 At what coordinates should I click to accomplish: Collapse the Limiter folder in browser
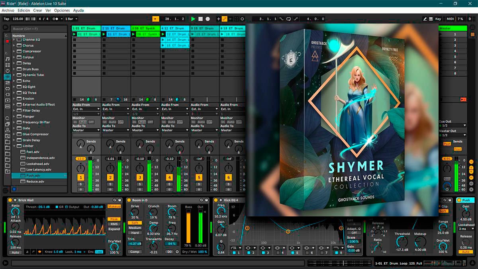[14, 146]
